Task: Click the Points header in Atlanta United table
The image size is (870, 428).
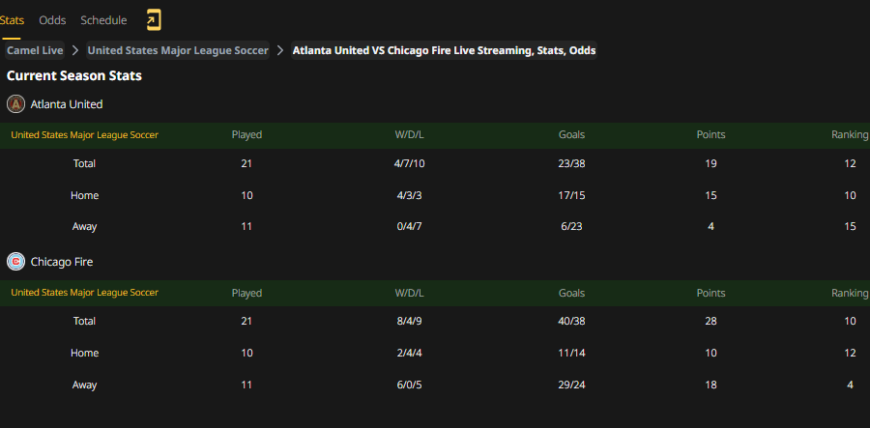Action: [710, 134]
